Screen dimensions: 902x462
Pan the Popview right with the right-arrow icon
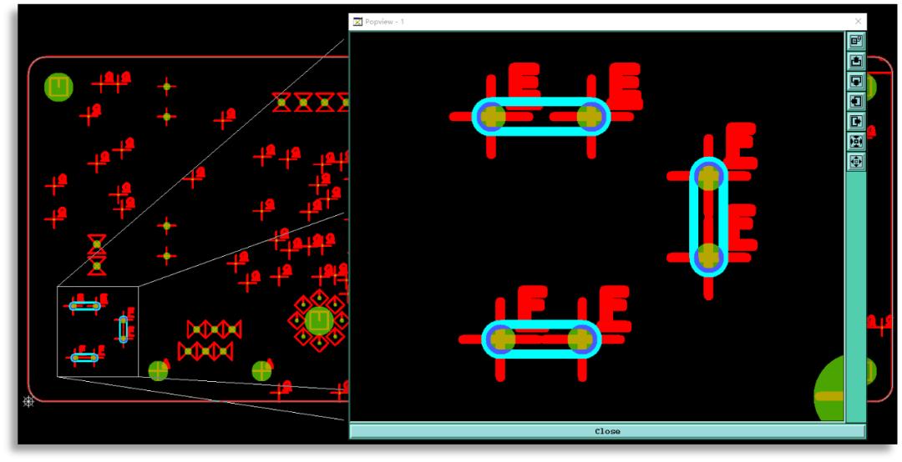click(x=856, y=121)
